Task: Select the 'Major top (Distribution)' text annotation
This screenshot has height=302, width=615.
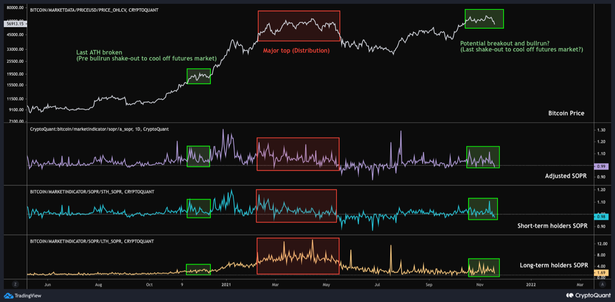Action: [296, 50]
